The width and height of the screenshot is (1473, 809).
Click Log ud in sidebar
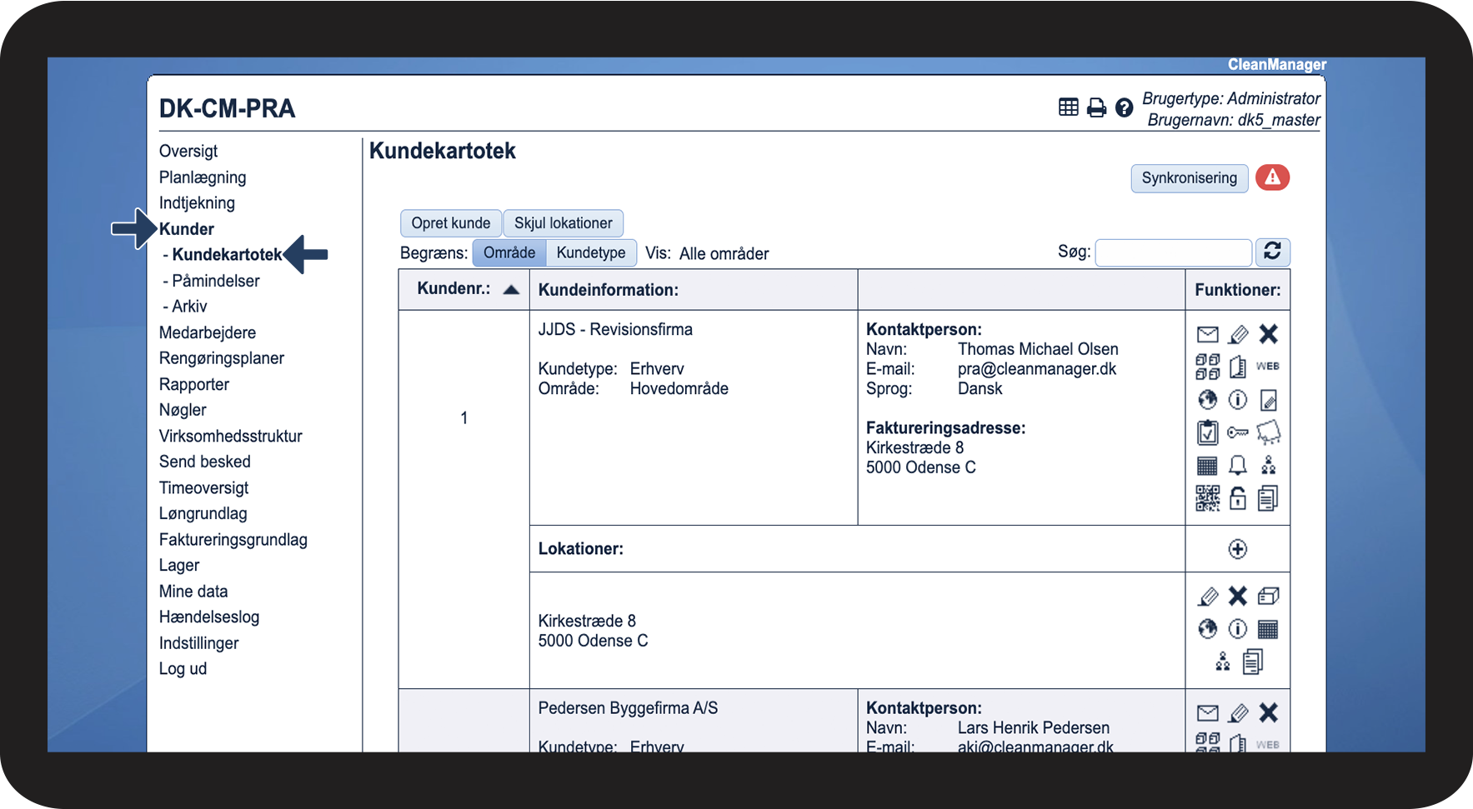click(x=183, y=669)
